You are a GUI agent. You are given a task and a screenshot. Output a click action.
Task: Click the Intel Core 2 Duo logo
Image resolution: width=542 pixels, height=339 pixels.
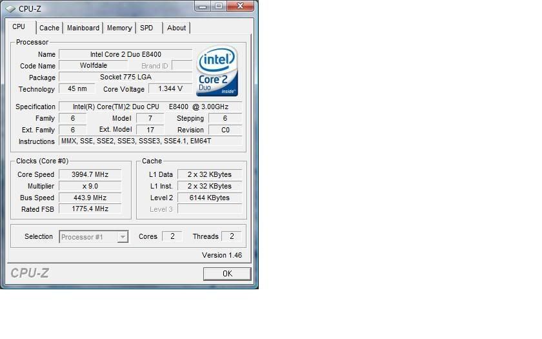coord(217,71)
